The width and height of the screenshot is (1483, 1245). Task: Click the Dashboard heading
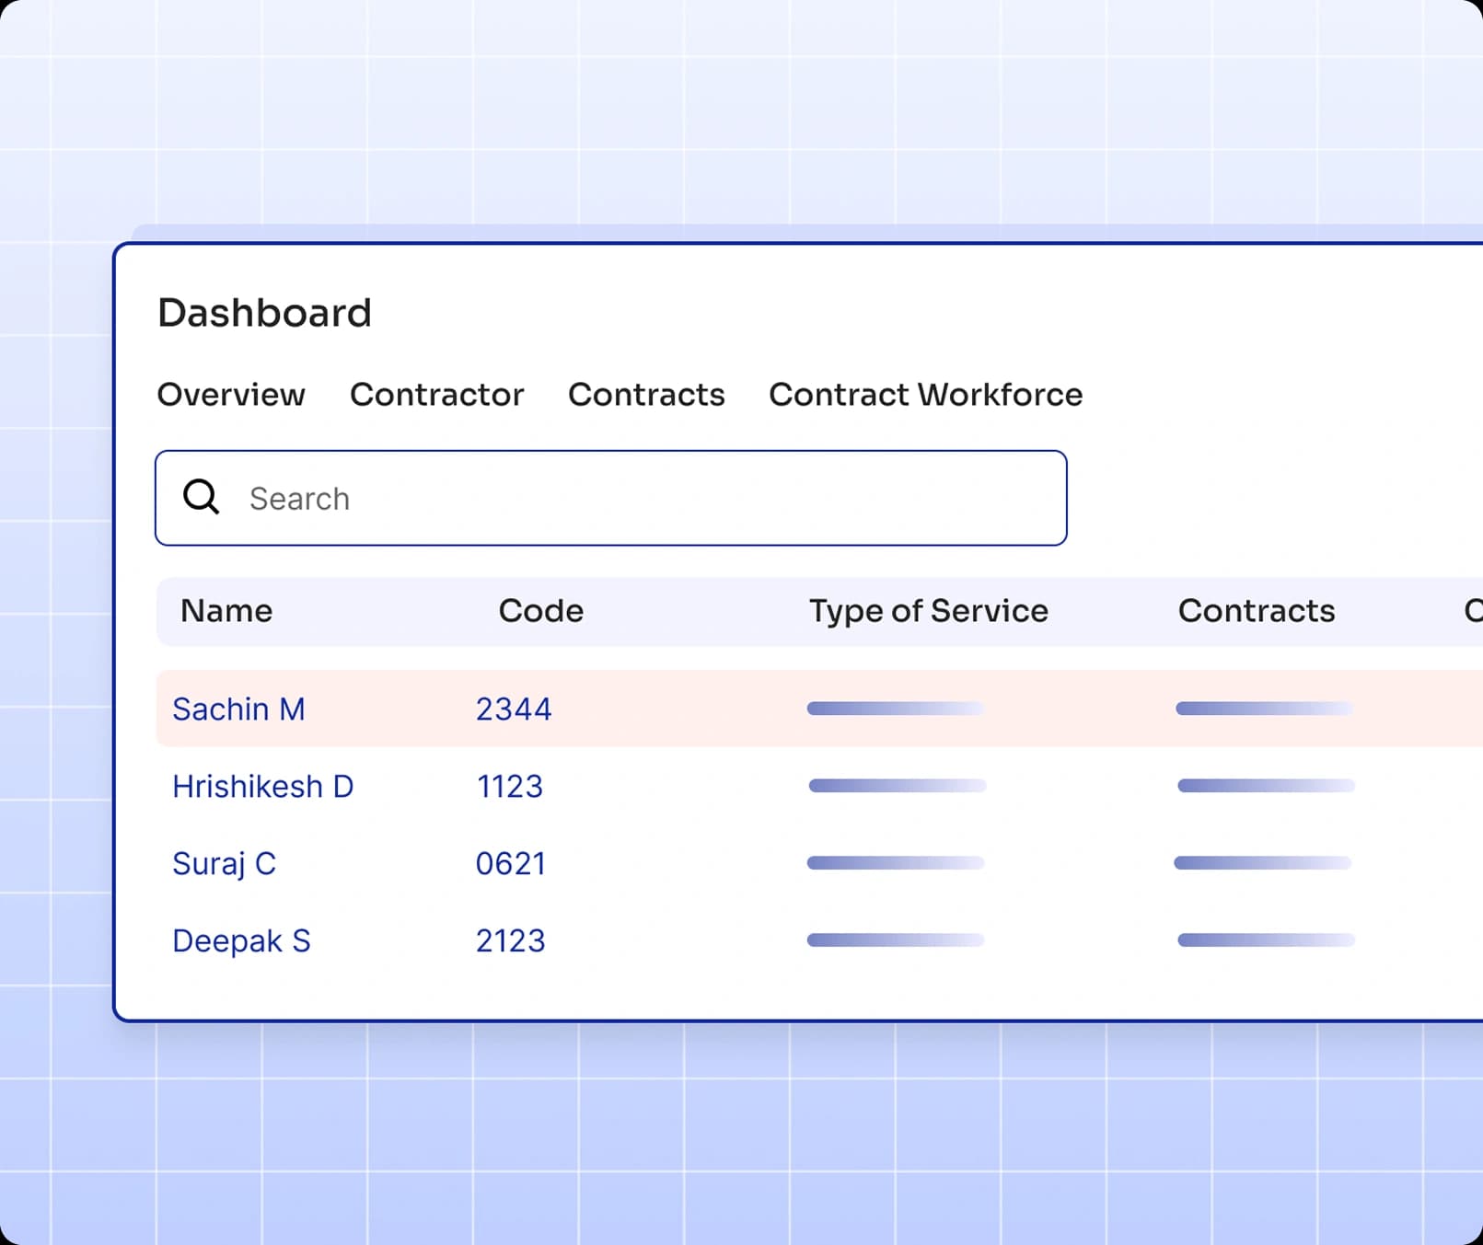coord(264,313)
